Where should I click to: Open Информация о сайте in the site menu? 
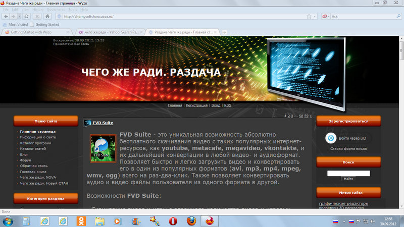click(38, 137)
